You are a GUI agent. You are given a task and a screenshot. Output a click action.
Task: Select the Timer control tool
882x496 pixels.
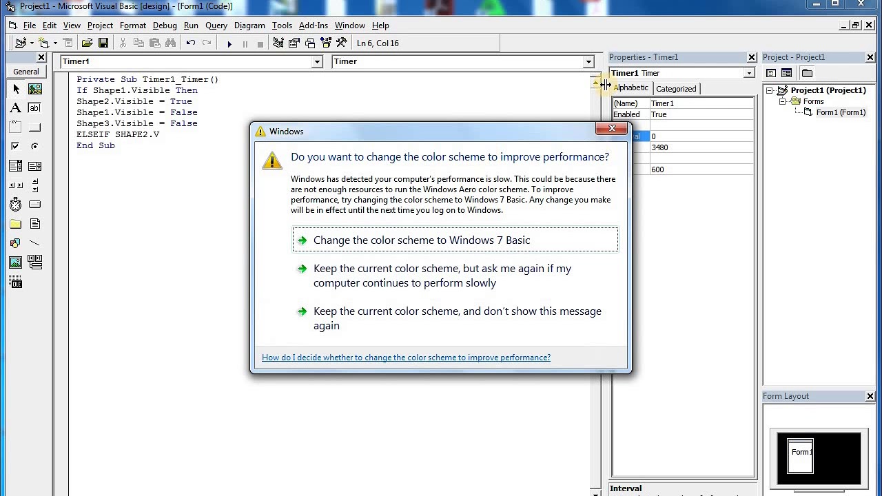[16, 205]
